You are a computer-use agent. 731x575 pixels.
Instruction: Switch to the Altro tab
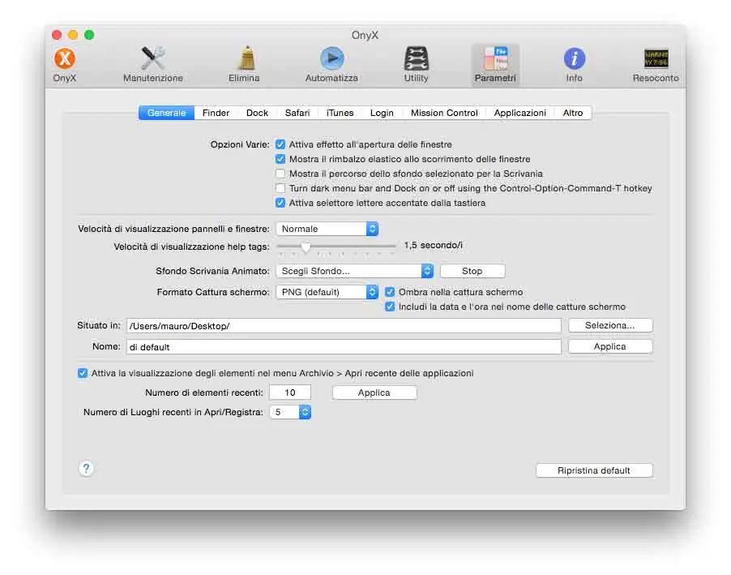click(573, 113)
